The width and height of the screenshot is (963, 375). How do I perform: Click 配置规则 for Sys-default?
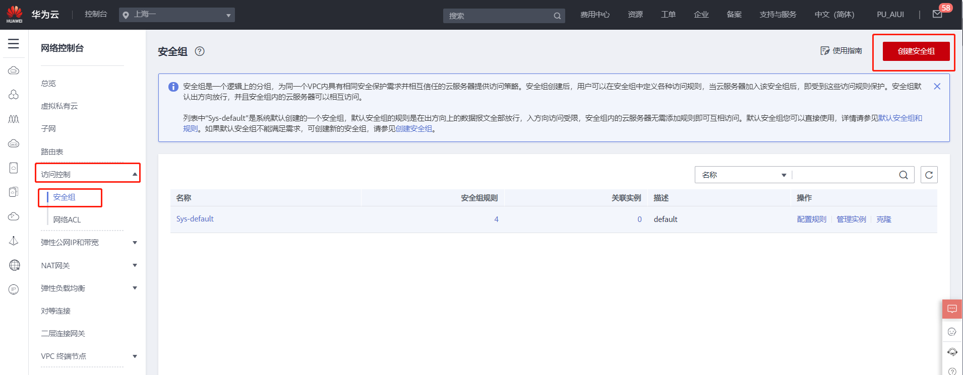coord(812,219)
